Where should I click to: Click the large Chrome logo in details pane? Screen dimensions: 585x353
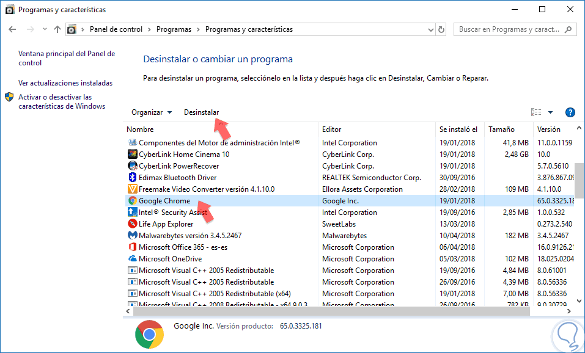click(149, 334)
